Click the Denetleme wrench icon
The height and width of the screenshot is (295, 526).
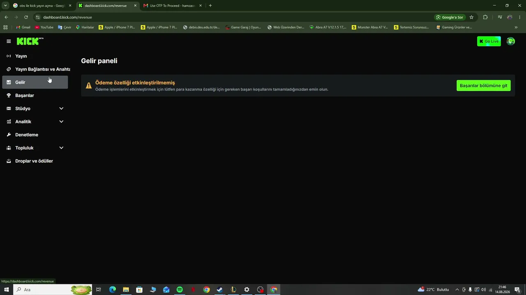click(9, 135)
